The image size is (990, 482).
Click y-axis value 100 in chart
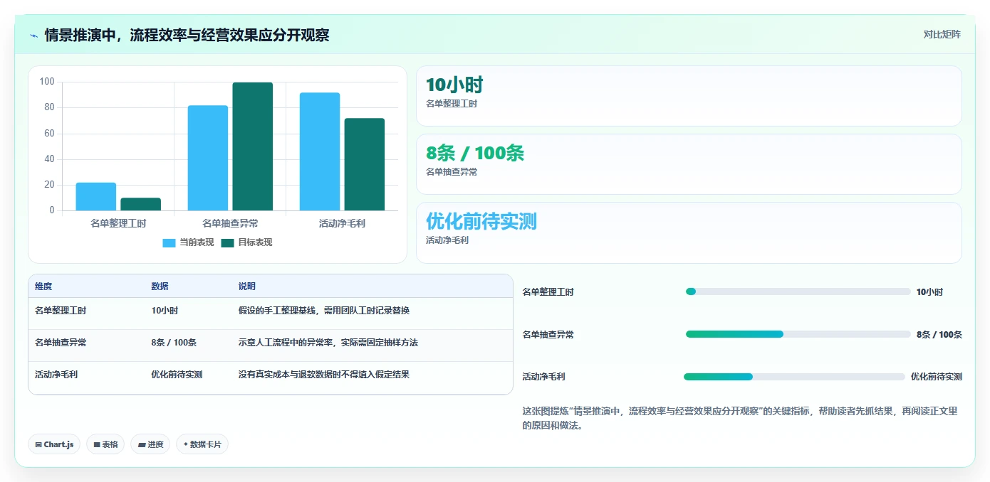coord(47,82)
